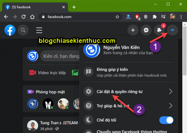Open J2TEAM group link

(x=70, y=123)
